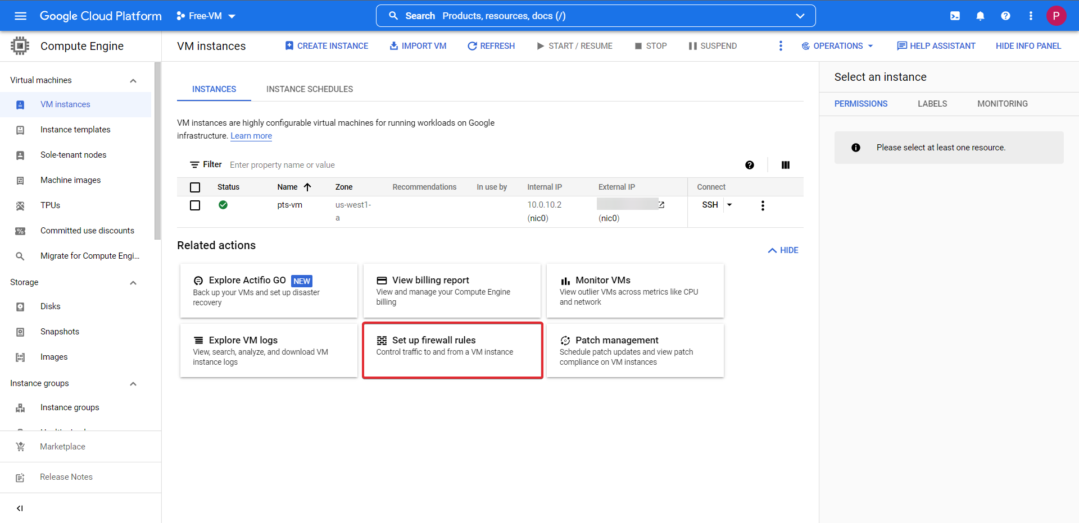Open the Monitoring tab in info panel
Viewport: 1079px width, 523px height.
point(1002,104)
